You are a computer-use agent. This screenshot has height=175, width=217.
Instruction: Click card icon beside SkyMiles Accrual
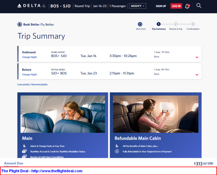pos(24,151)
